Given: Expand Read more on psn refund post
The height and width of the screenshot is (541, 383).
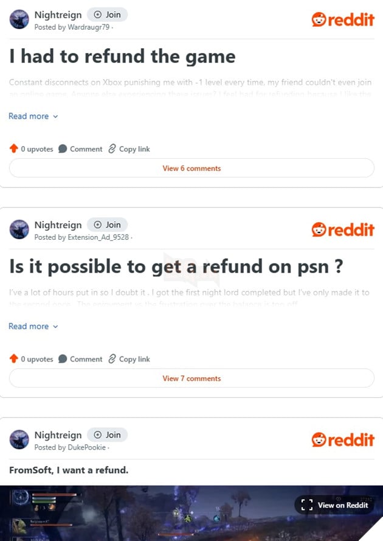Looking at the screenshot, I should 33,326.
